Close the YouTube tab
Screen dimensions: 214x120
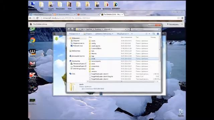(98, 14)
